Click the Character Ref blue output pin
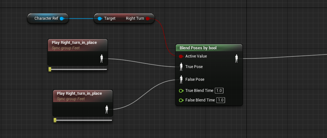Screen dimensions: 327x138 click(62, 18)
